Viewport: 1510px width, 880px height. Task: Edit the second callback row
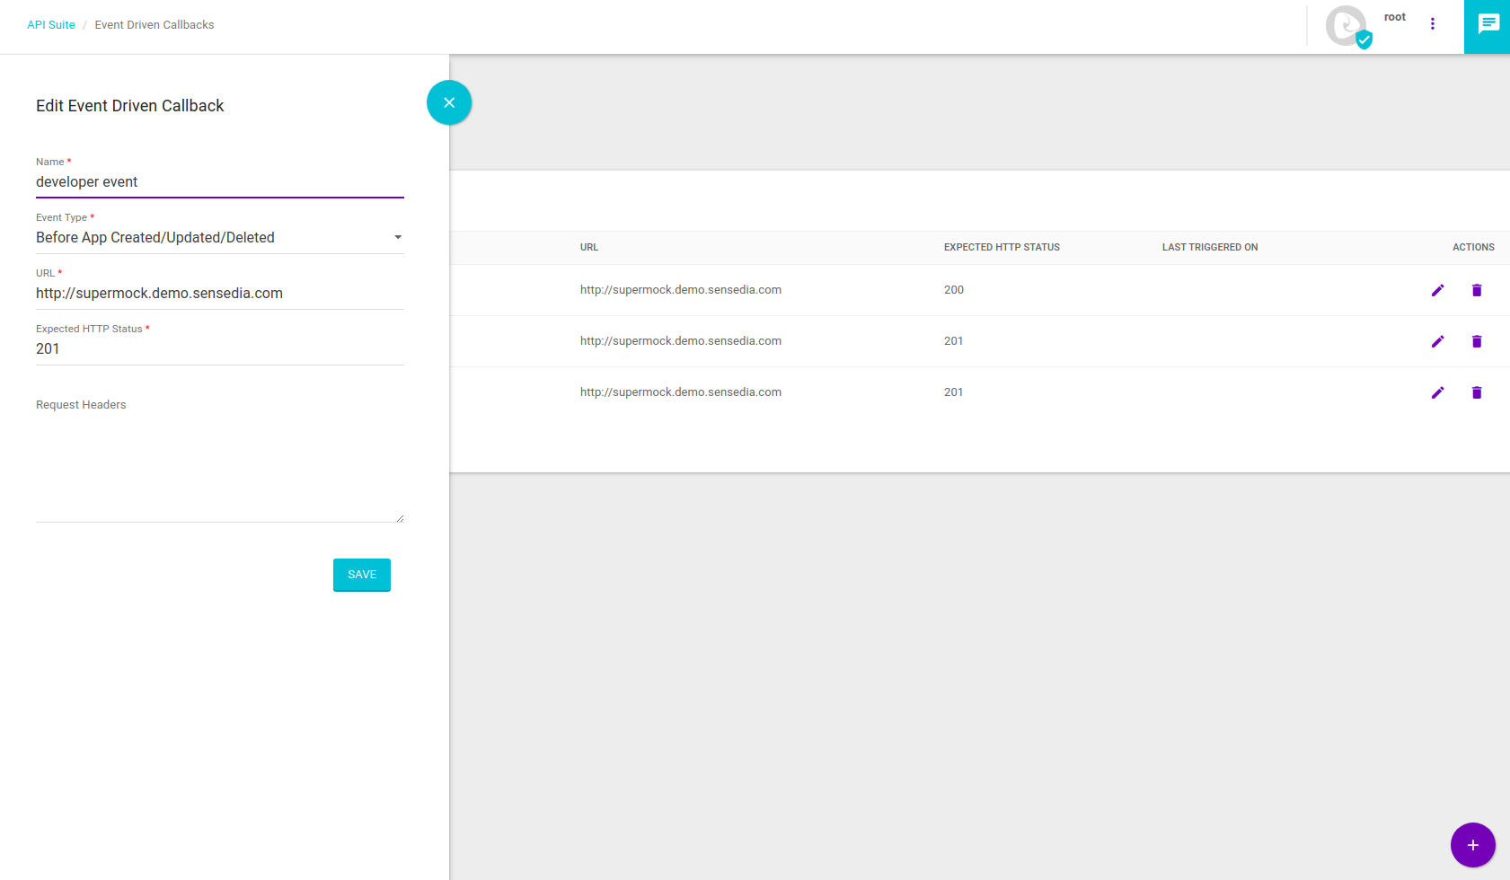[x=1437, y=341]
